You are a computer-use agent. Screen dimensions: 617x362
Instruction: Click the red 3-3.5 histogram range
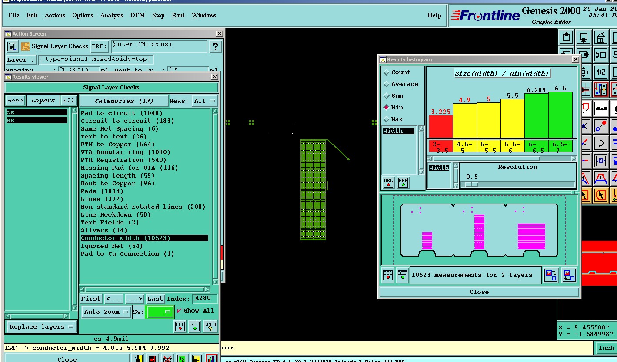[x=440, y=146]
